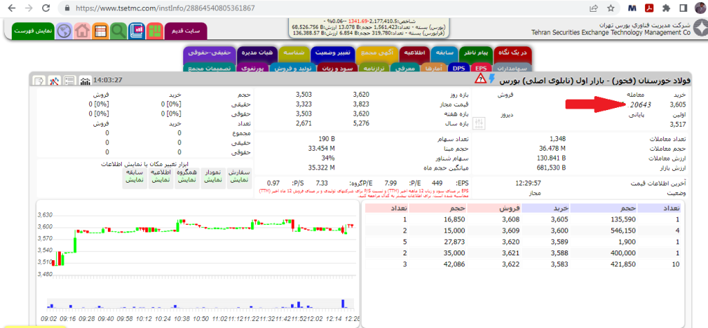The width and height of the screenshot is (708, 328).
Task: Click the red-blue line chart icon
Action: 55,80
